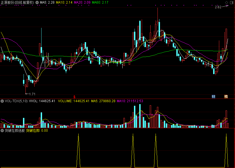Click the 突破在即选股 indicator name
This screenshot has height=168, width=235.
click(x=15, y=131)
